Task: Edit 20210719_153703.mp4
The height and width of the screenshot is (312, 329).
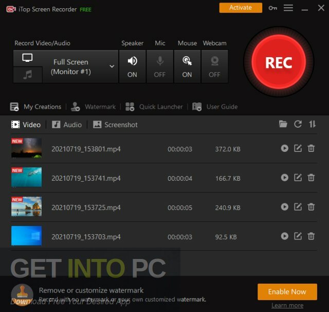Action: click(298, 236)
